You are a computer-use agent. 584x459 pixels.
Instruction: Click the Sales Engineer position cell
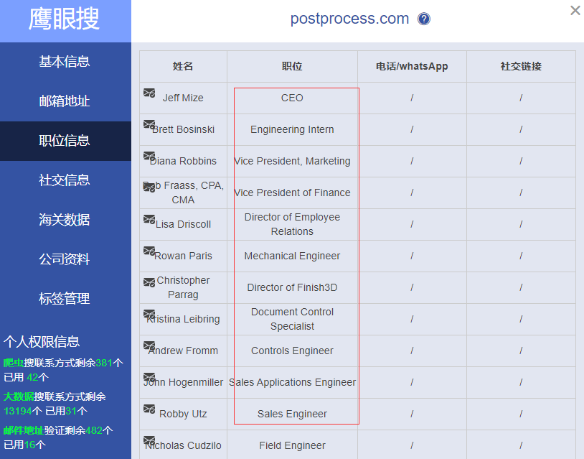[x=292, y=414]
